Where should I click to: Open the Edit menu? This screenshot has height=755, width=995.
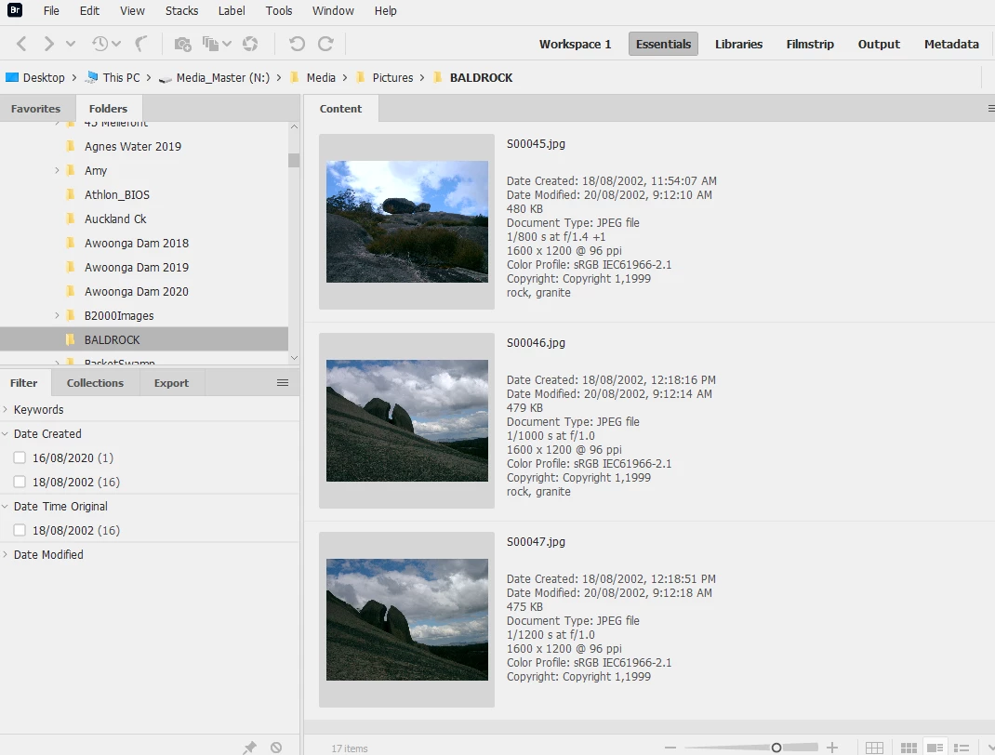(x=89, y=11)
